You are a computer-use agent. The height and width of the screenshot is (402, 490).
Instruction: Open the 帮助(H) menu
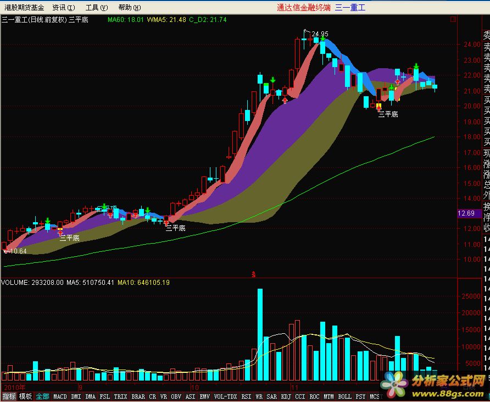click(x=130, y=8)
